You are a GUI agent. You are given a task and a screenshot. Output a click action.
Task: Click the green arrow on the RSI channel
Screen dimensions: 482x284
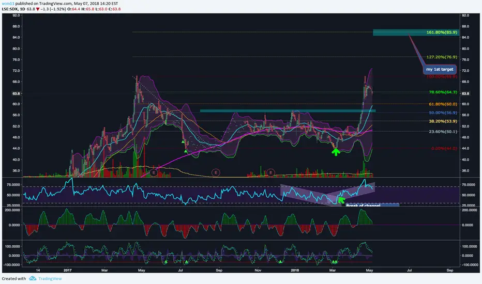click(341, 200)
